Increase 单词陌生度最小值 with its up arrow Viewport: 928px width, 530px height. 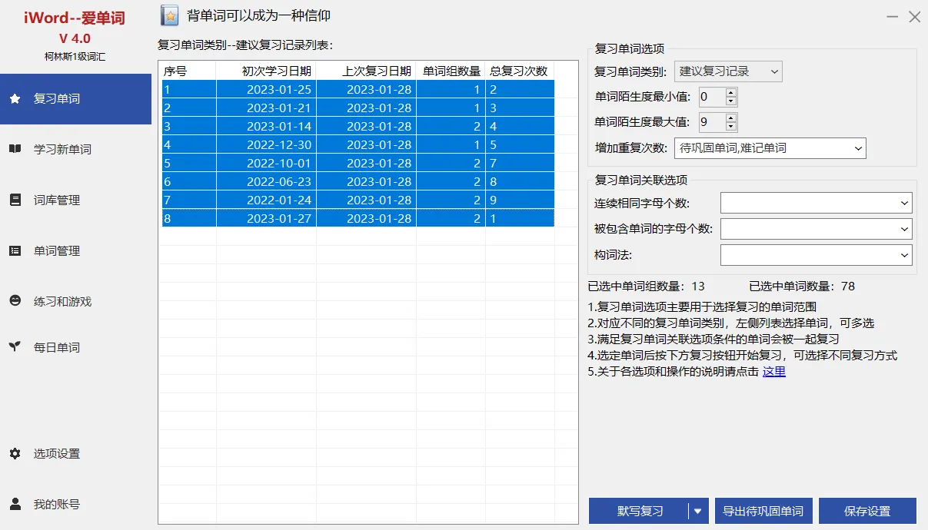point(732,92)
